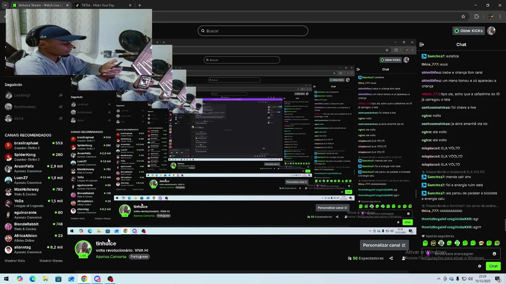The image size is (506, 284).
Task: Open File Explorer from the taskbar
Action: (x=45, y=279)
